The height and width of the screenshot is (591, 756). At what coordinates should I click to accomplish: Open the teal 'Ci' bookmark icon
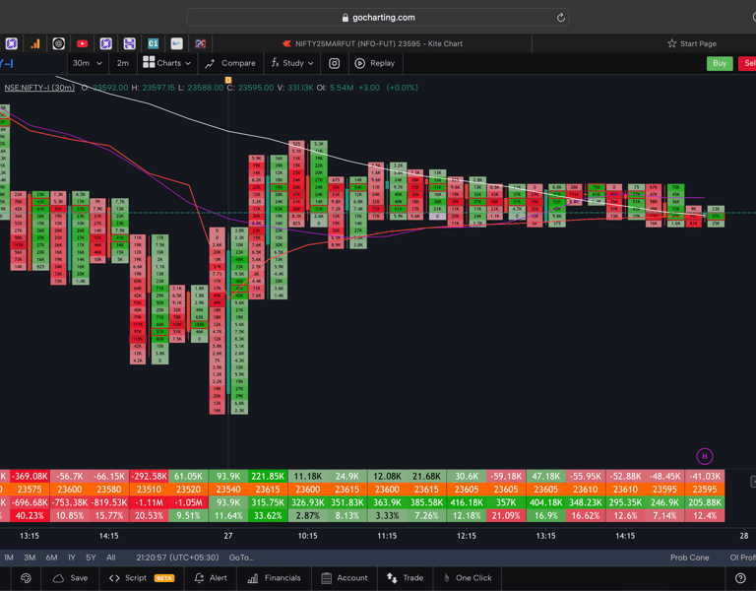coord(153,44)
